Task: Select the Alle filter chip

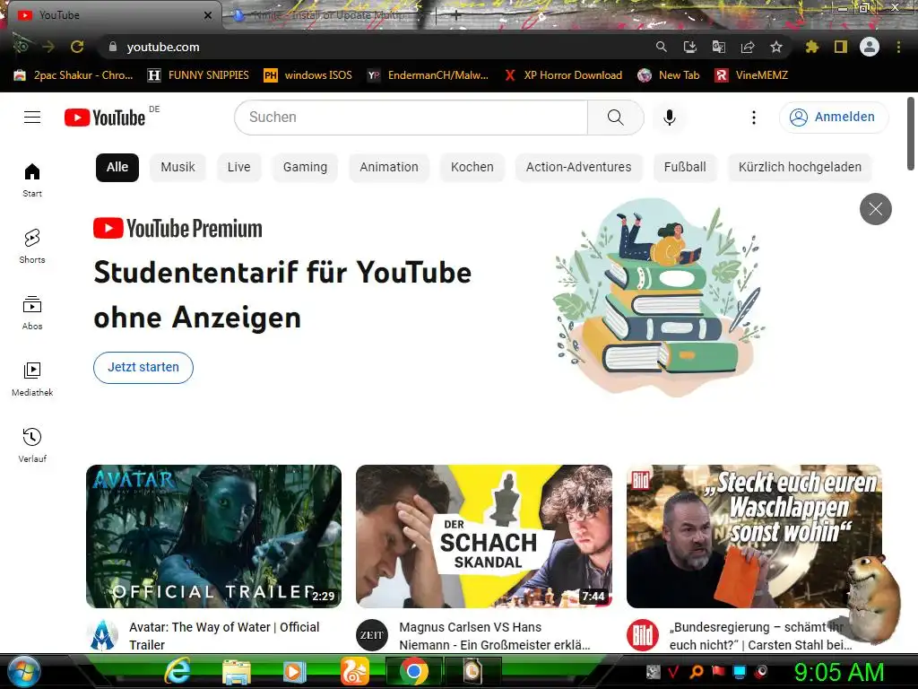Action: click(117, 168)
